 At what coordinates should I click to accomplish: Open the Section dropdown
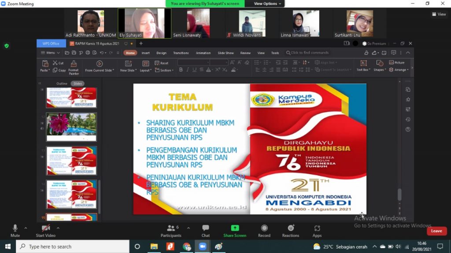tap(164, 70)
